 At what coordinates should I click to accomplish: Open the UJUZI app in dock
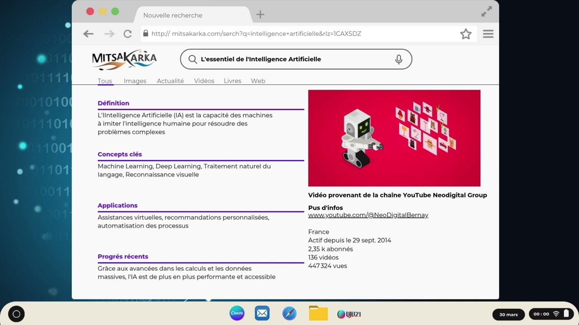pyautogui.click(x=349, y=314)
